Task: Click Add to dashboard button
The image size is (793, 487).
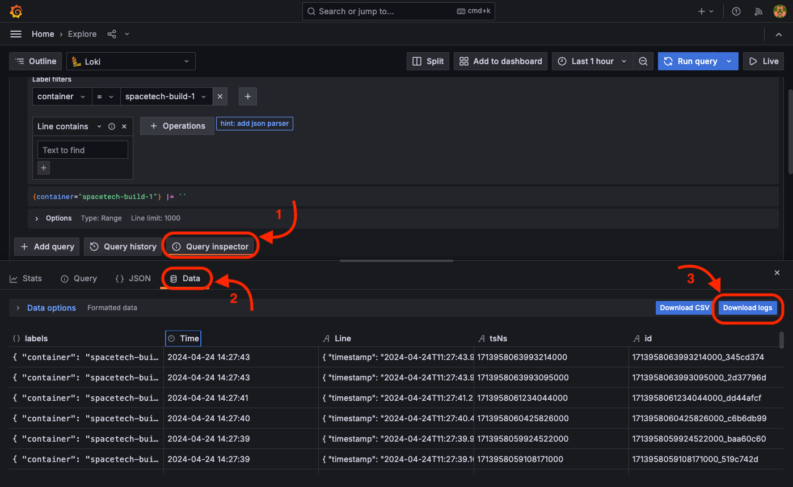Action: point(501,61)
